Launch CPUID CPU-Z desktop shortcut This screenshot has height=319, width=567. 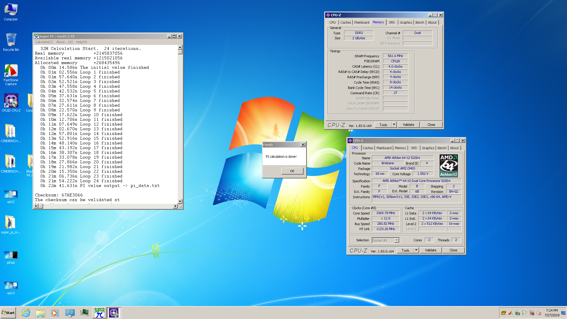[11, 103]
